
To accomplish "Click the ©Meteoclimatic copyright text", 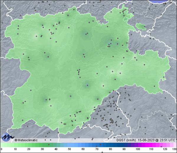I will (26, 140).
